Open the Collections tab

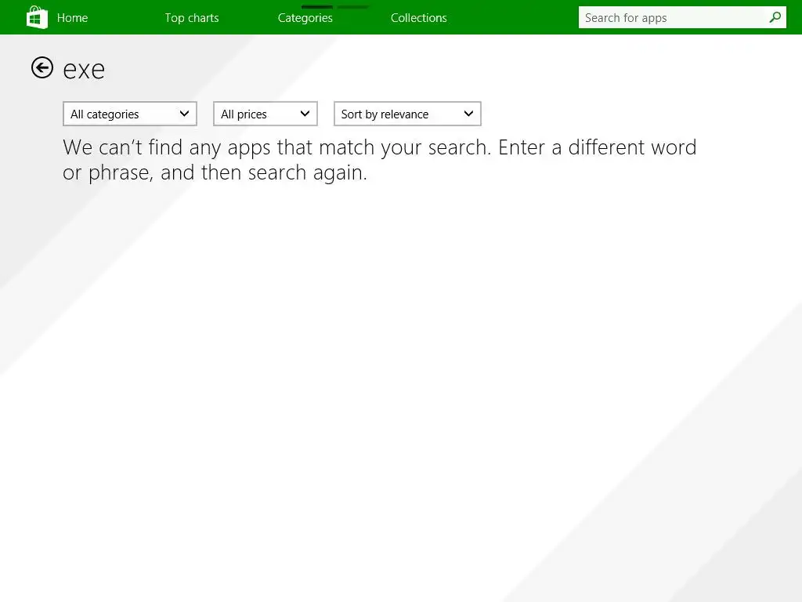419,18
